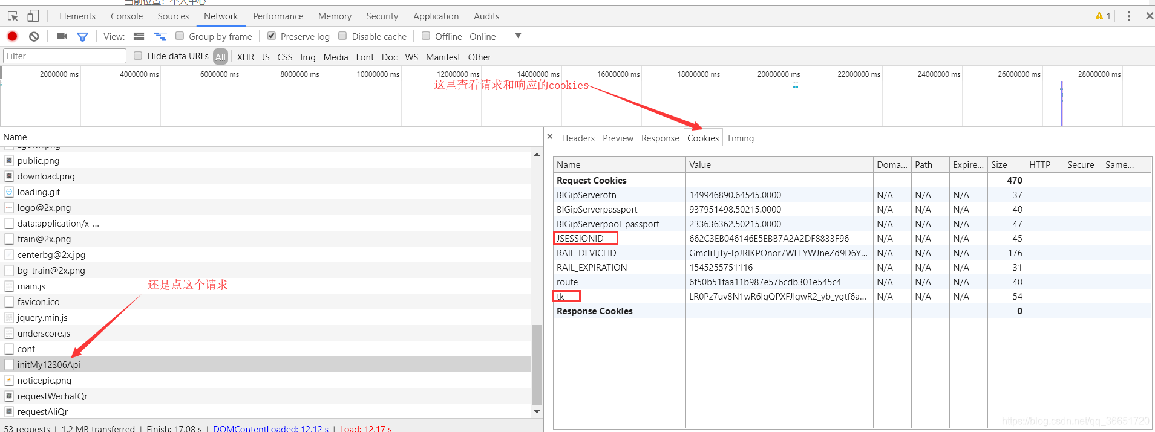Switch to the Security tab

[382, 16]
